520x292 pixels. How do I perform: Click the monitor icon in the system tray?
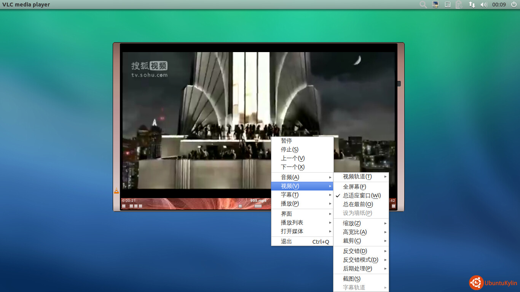[x=435, y=5]
